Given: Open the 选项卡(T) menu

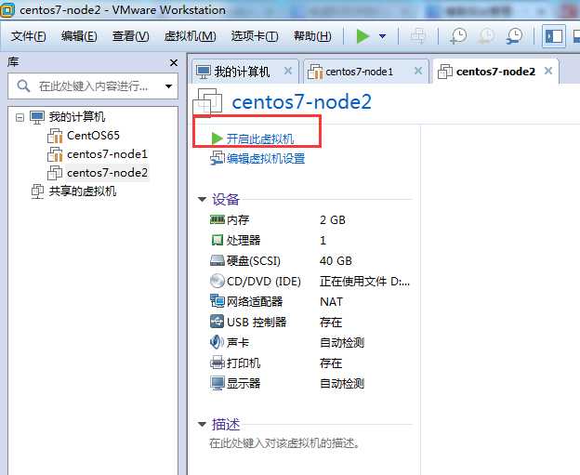Looking at the screenshot, I should click(255, 36).
